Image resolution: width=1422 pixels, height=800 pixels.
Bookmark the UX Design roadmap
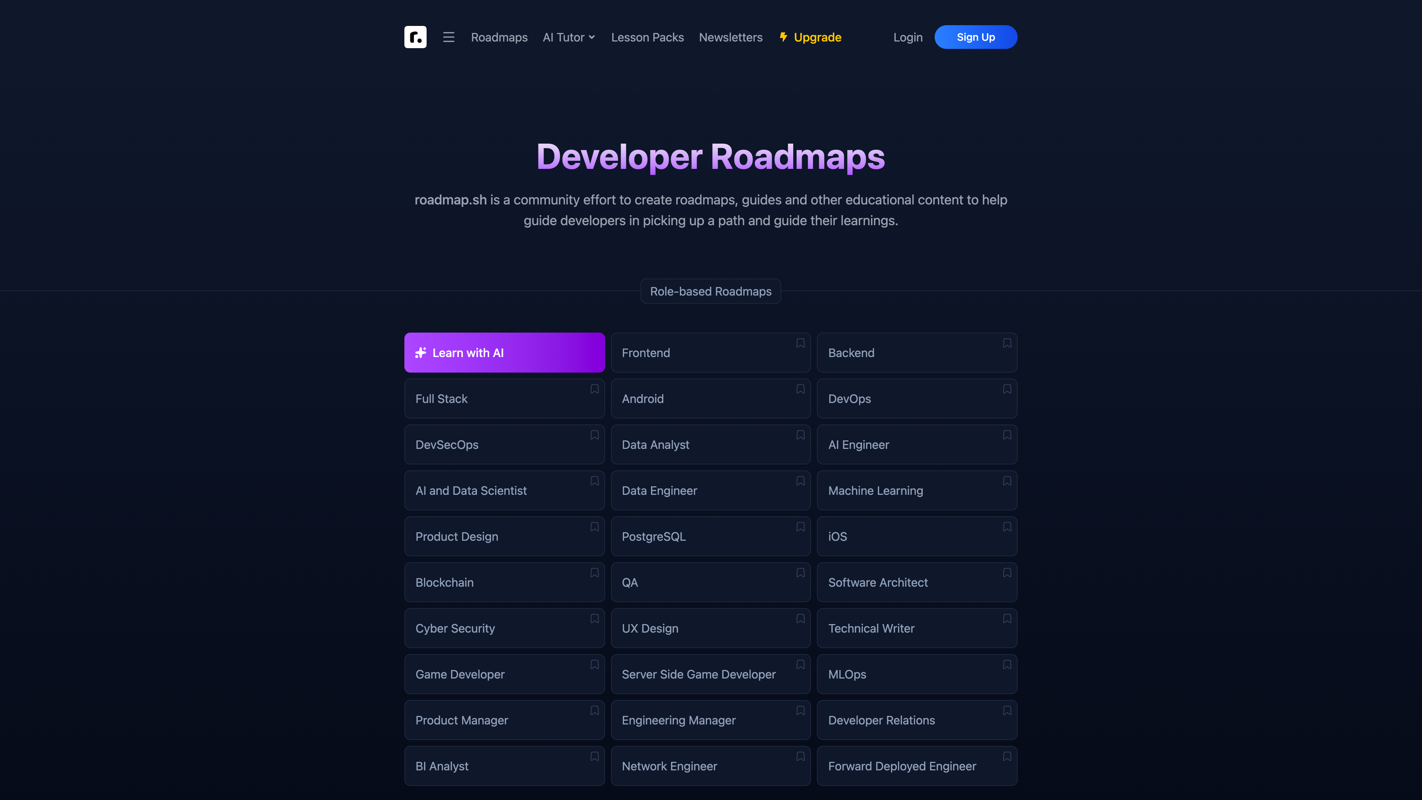(800, 619)
